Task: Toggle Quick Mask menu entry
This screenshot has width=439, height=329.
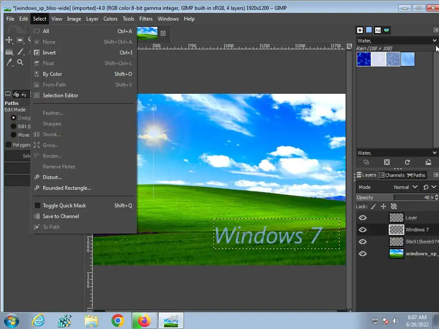Action: tap(83, 206)
